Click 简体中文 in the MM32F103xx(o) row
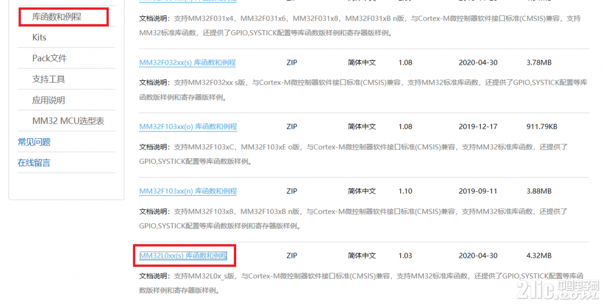Viewport: 603px width, 304px height. pyautogui.click(x=362, y=127)
